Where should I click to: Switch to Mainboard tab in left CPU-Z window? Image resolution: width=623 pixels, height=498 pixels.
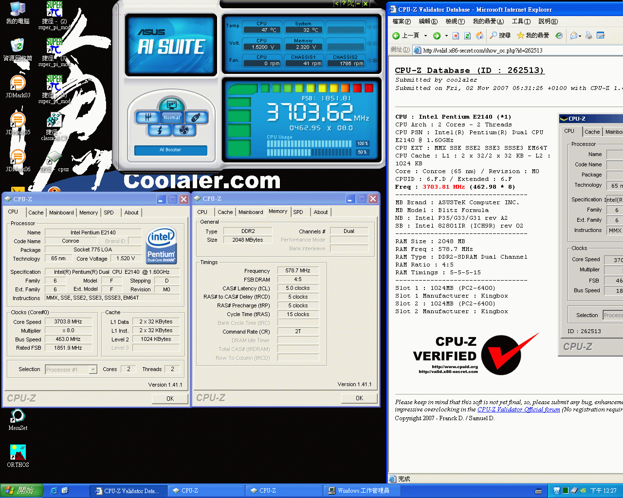tap(61, 213)
